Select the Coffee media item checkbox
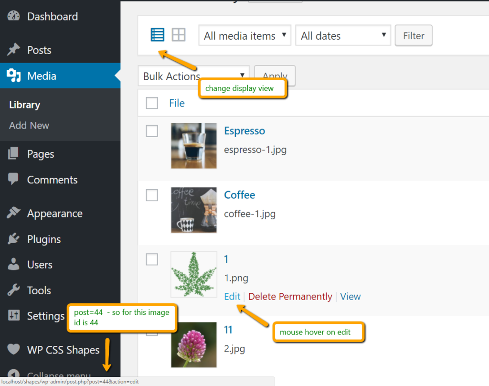Viewport: 489px width, 386px height. coord(151,195)
